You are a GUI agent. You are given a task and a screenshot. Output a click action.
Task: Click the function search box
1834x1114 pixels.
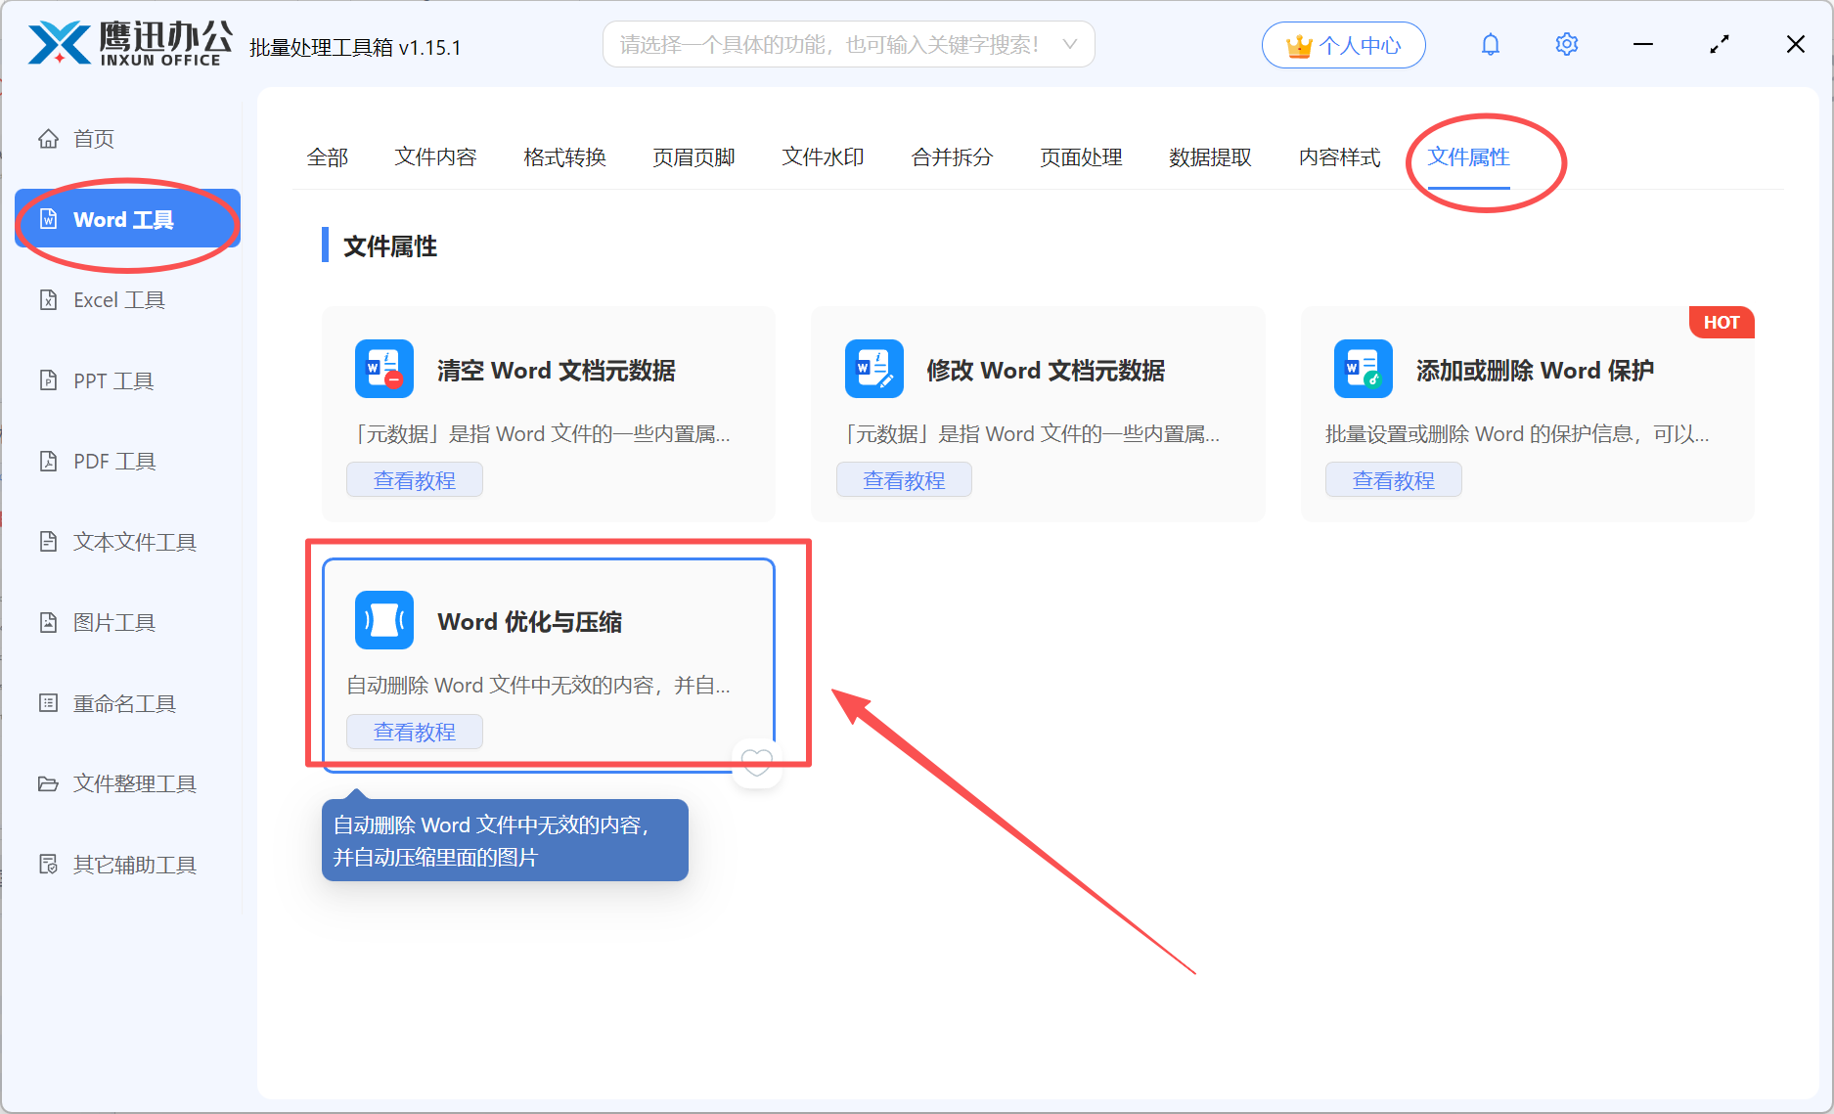(848, 44)
